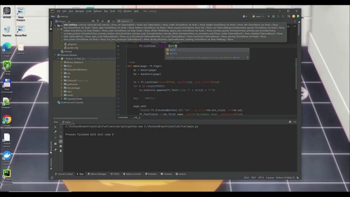Screen dimensions: 350x197
Task: Select first 'self' autocomplete suggestion
Action: 207,50
